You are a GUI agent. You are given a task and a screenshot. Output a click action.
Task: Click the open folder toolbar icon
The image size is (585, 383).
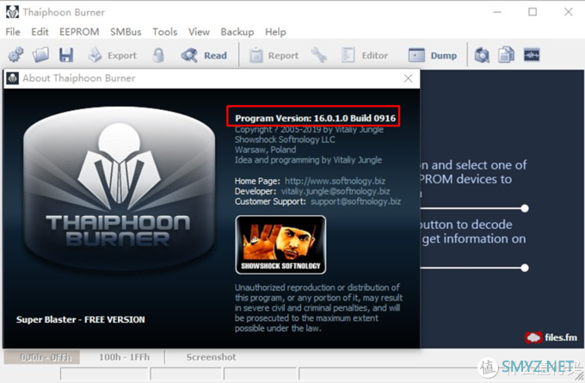[40, 55]
